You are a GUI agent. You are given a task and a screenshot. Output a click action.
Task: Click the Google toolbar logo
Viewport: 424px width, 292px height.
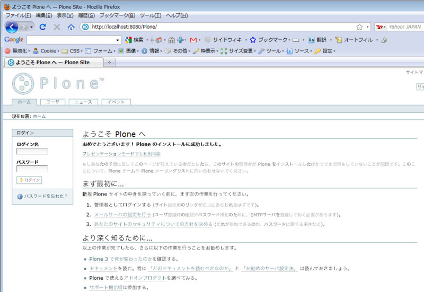click(x=14, y=40)
